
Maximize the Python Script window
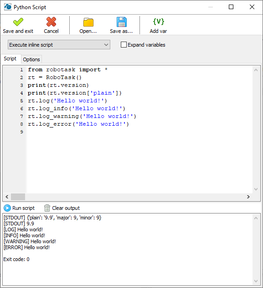pyautogui.click(x=231, y=7)
